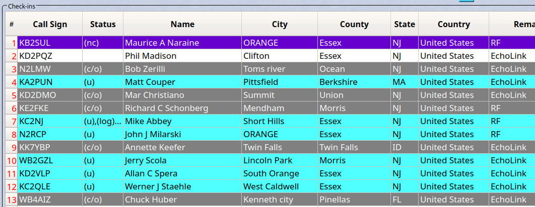Screen dimensions: 535x207
Task: Click the city cell Short Hills
Action: click(x=280, y=121)
